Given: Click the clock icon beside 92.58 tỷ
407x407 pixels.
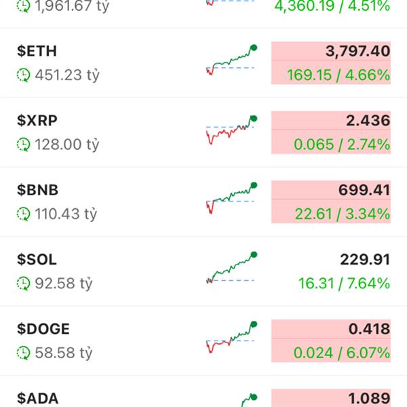Looking at the screenshot, I should tap(23, 284).
